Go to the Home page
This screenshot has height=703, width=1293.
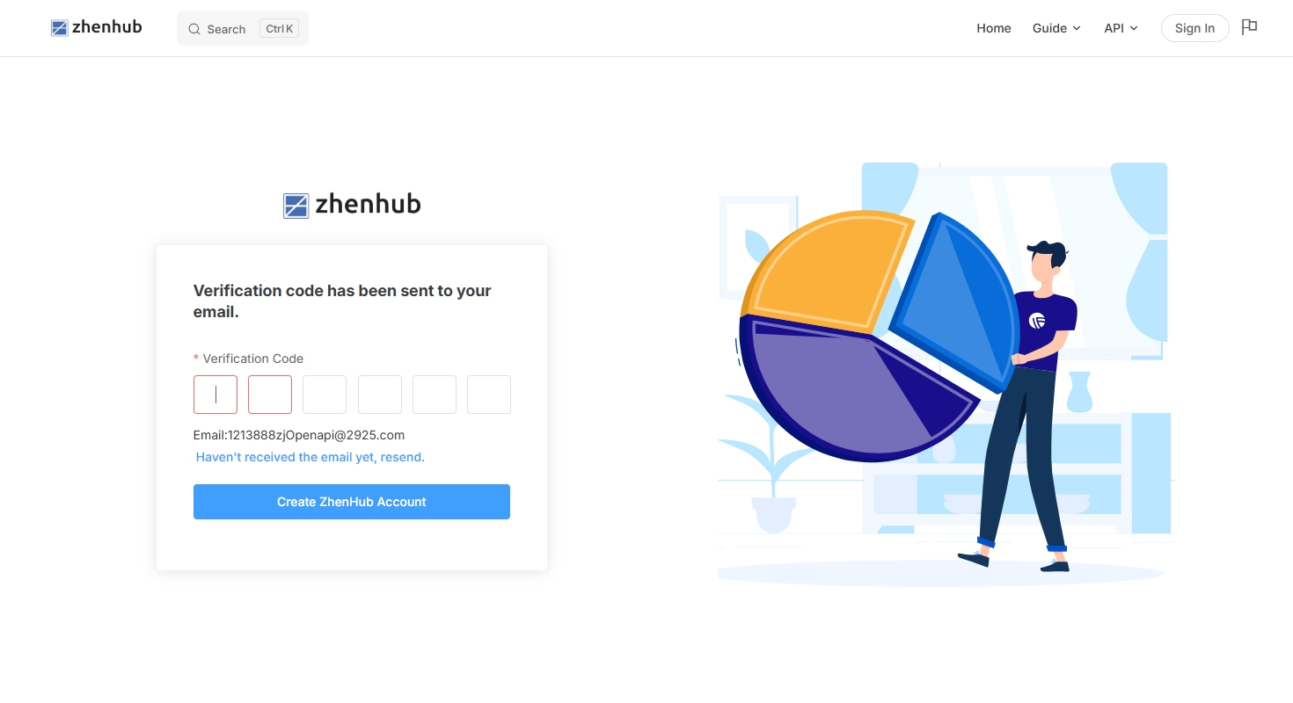994,28
